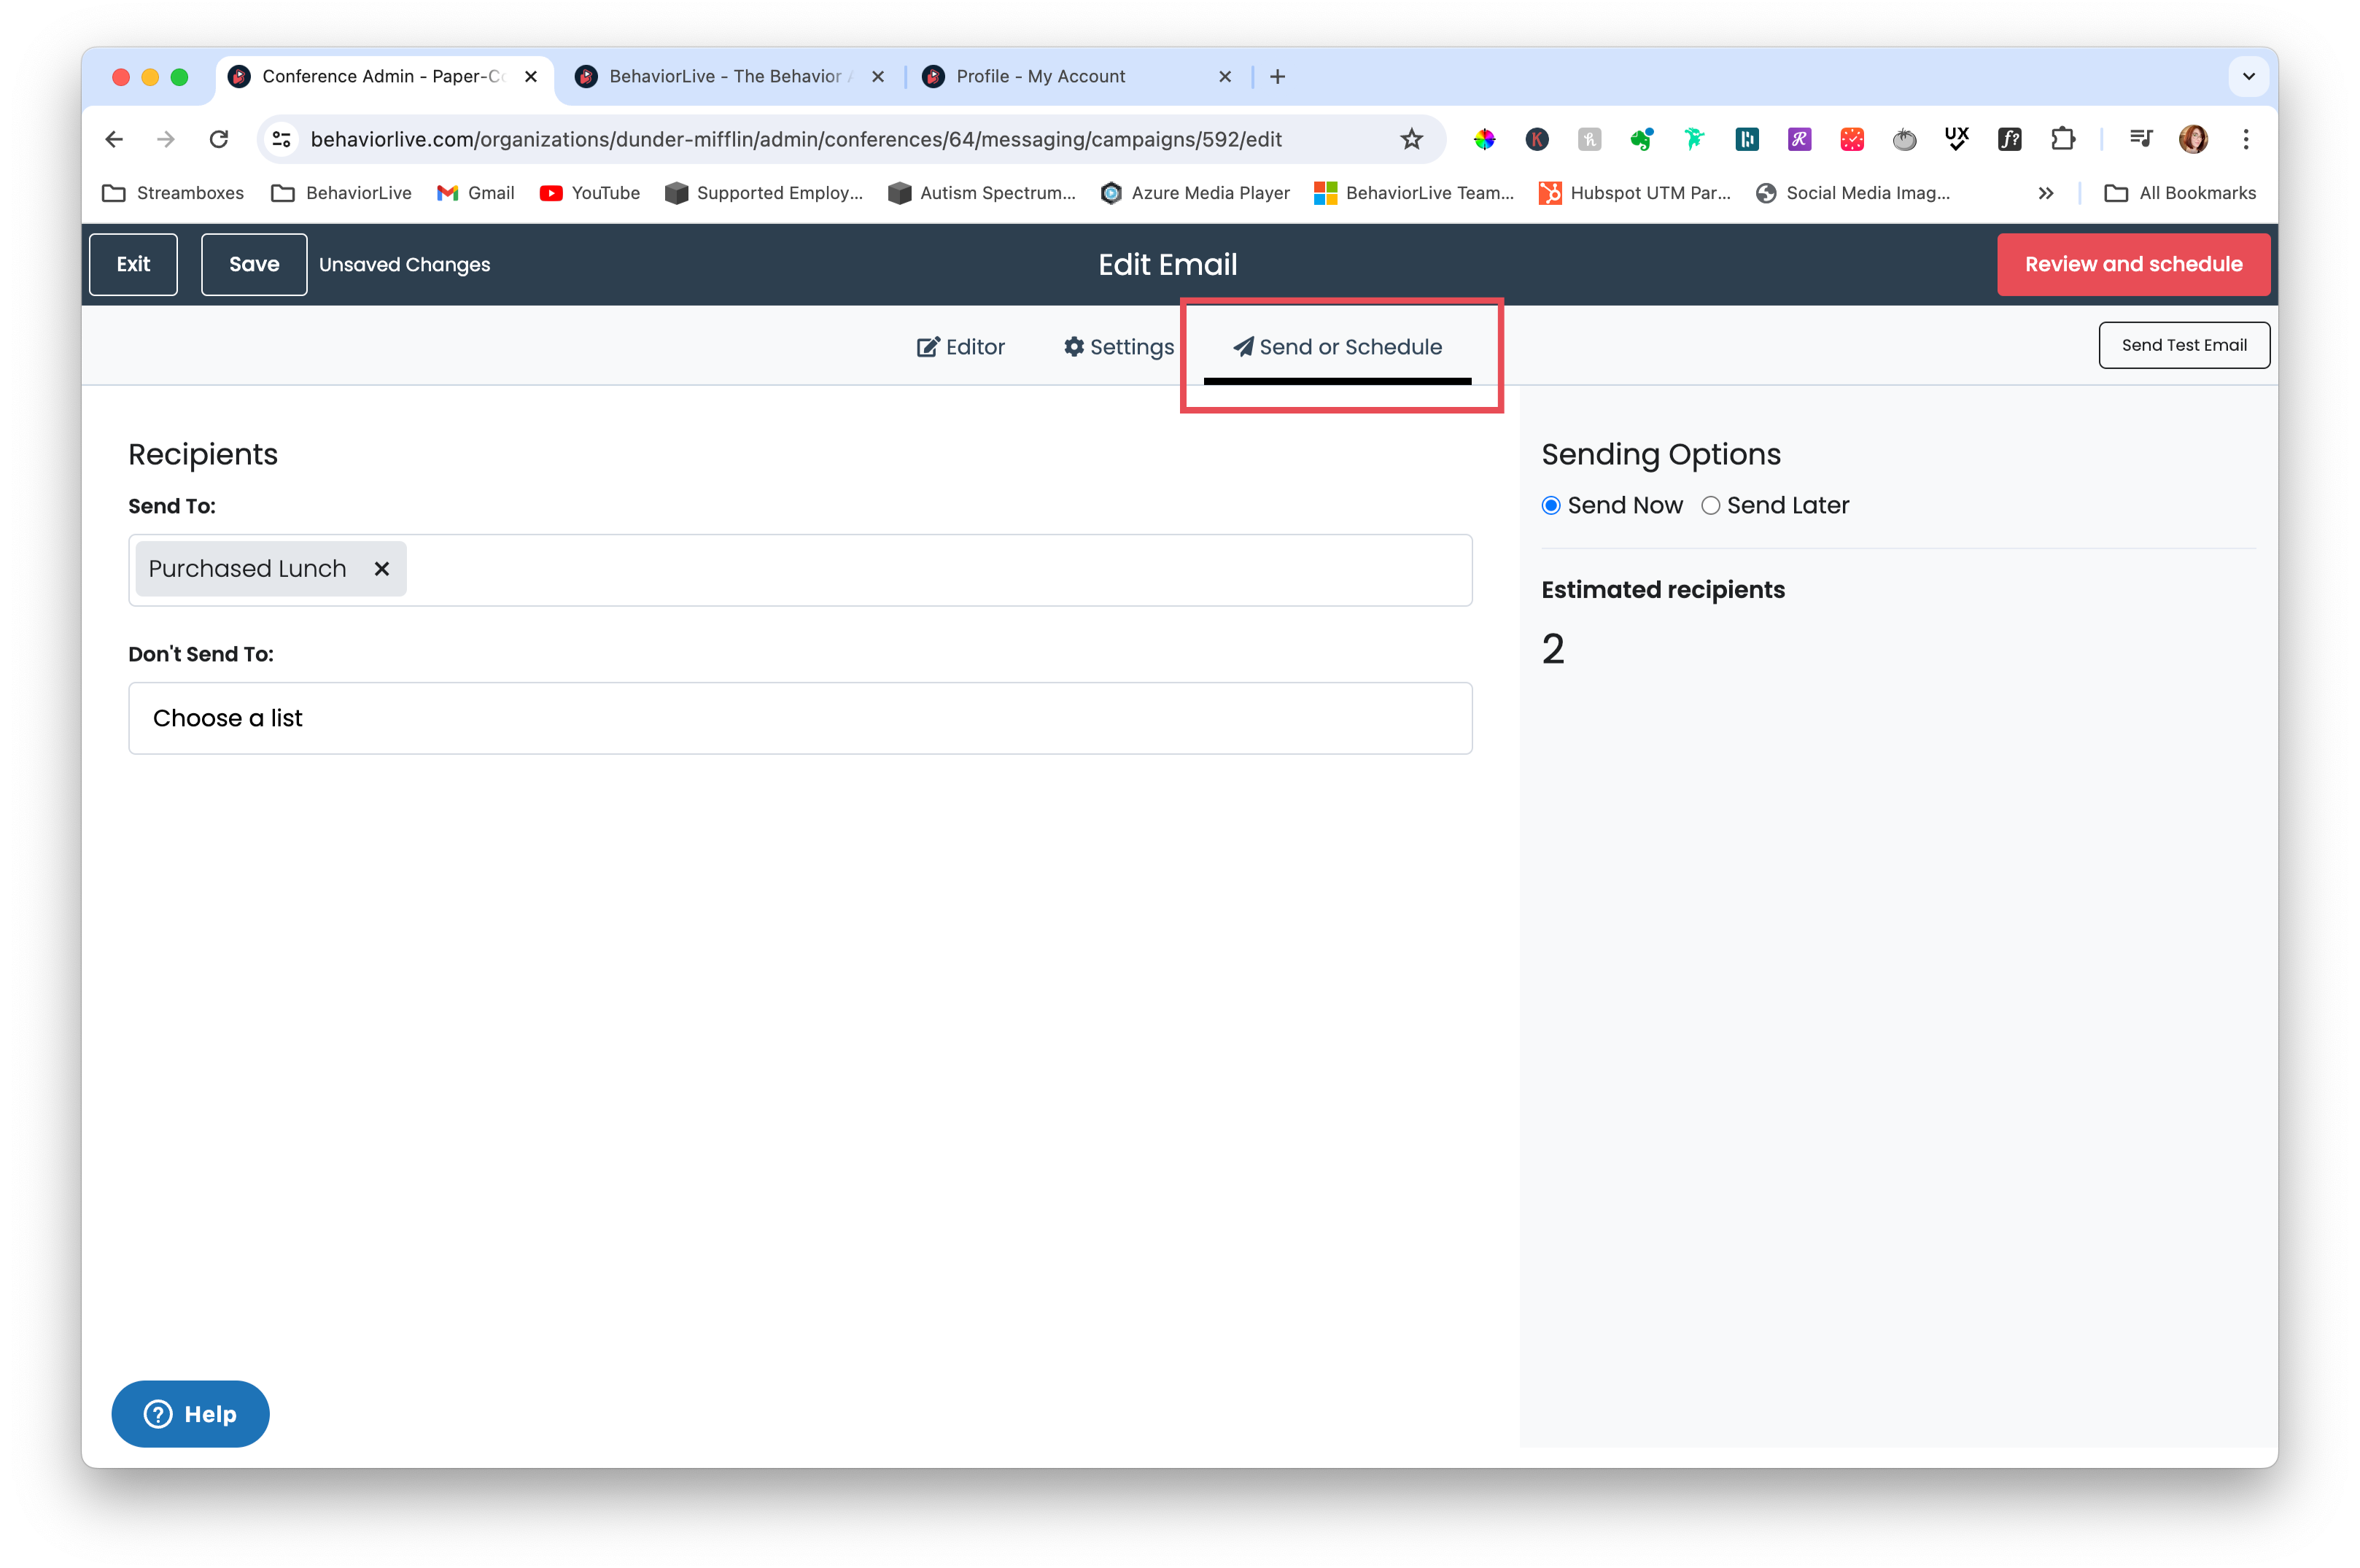Open the Gmail bookmark
The height and width of the screenshot is (1568, 2360).
coord(476,193)
